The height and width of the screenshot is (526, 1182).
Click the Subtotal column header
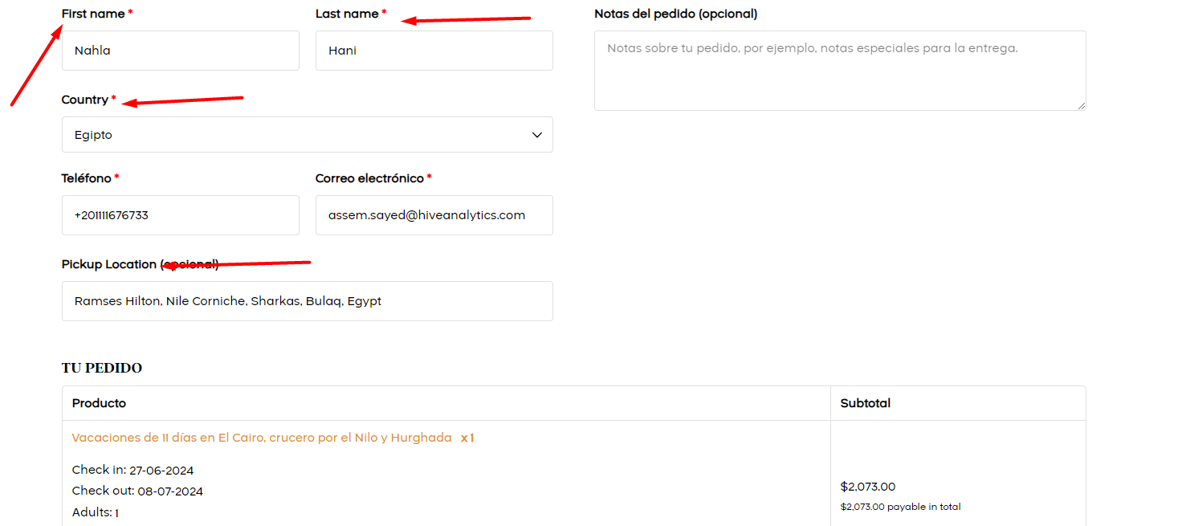[866, 403]
